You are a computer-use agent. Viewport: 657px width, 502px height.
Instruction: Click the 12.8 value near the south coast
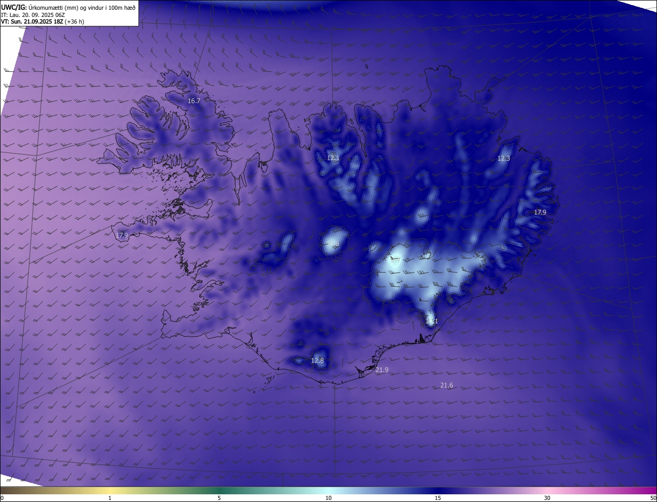[318, 361]
